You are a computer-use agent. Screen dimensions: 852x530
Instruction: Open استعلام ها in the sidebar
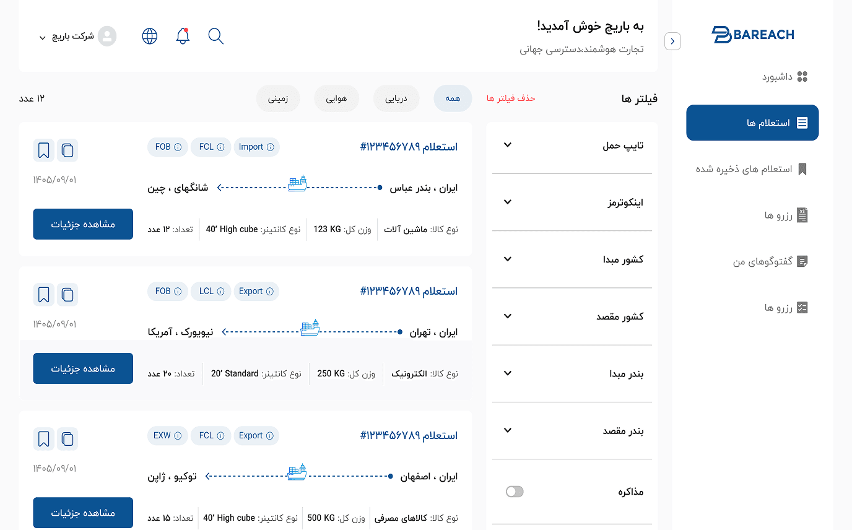click(752, 123)
